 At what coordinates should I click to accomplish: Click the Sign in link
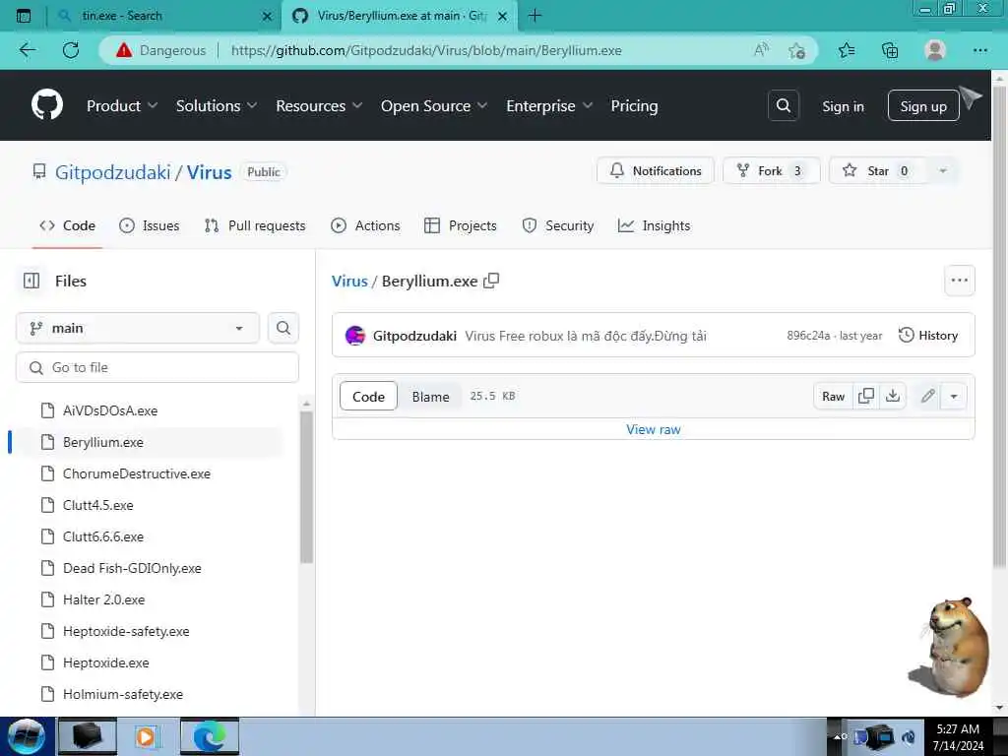pos(843,106)
